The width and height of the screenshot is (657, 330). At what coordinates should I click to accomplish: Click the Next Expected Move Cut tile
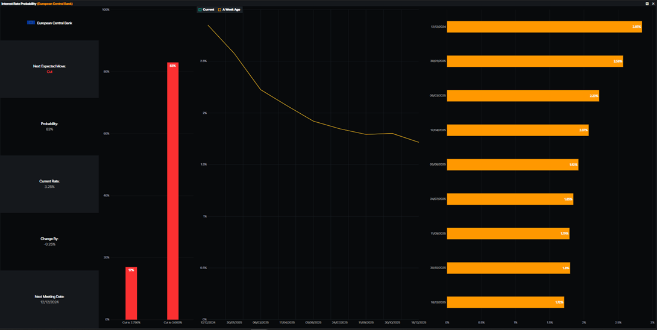tap(49, 69)
